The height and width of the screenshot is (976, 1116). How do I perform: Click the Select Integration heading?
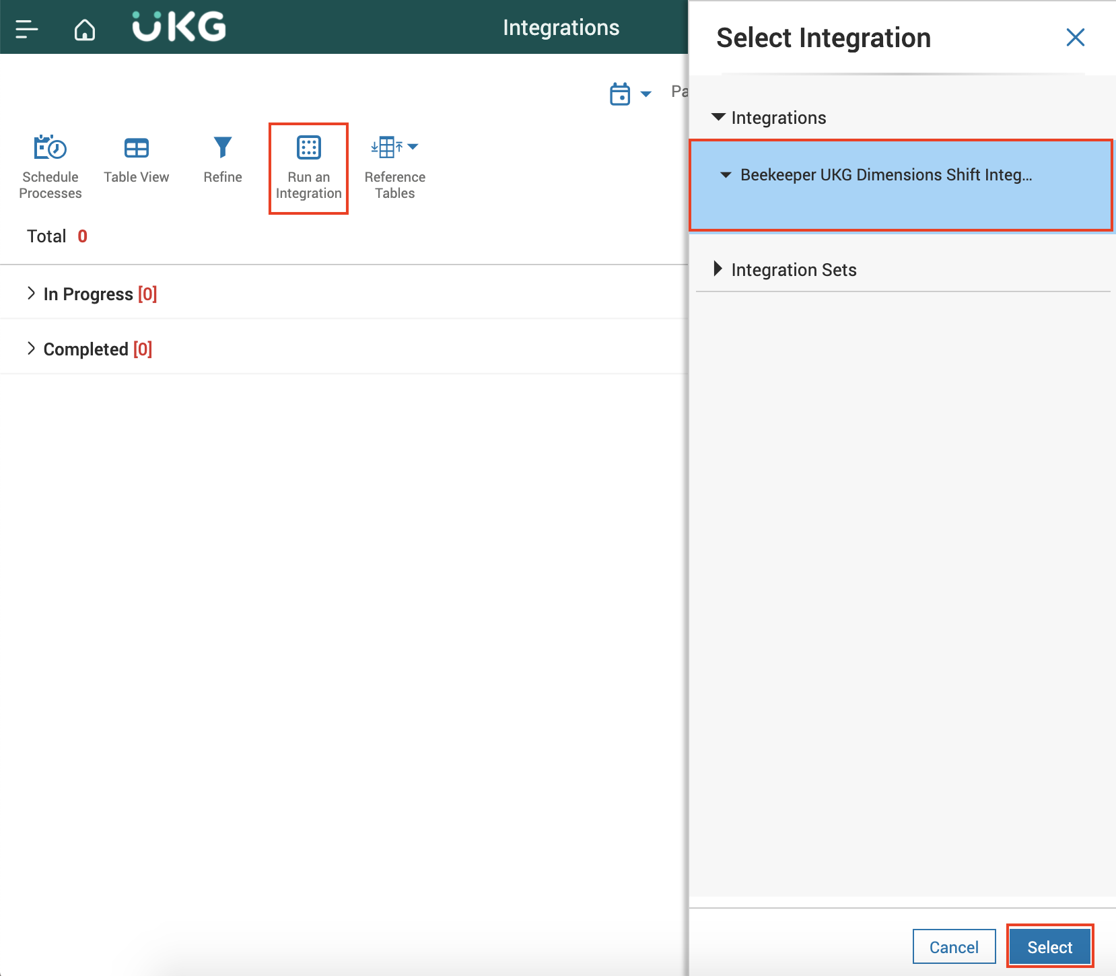823,38
